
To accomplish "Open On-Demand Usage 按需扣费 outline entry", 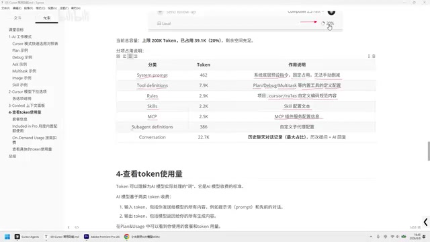I will 34,140.
